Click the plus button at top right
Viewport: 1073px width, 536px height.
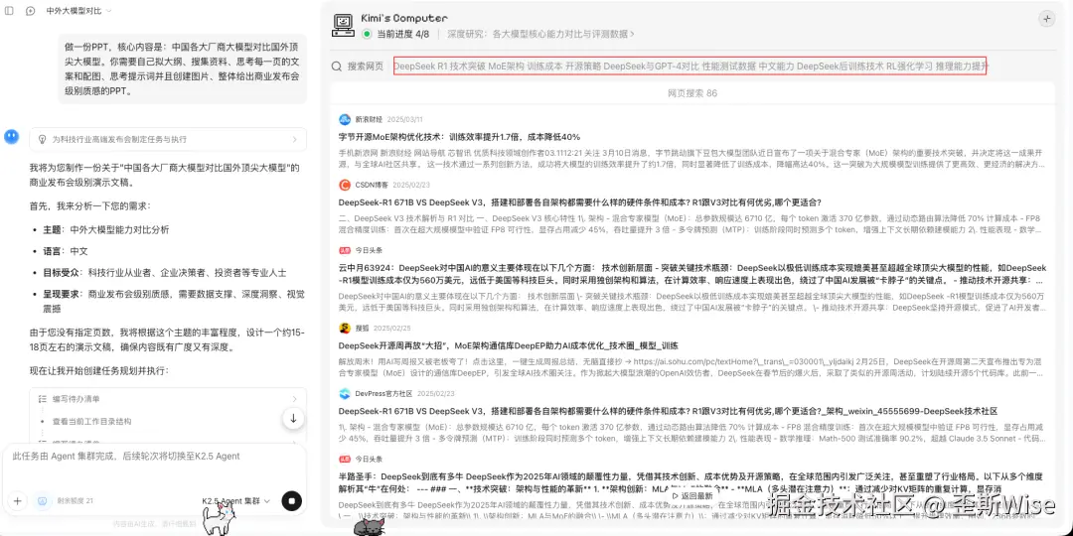[x=1047, y=19]
